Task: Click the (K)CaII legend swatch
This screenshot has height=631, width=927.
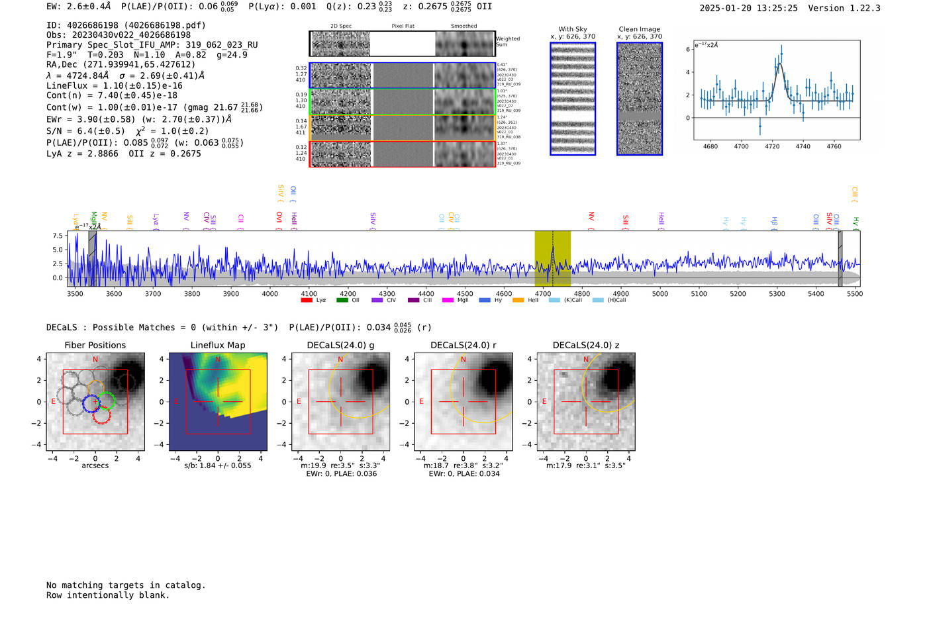Action: pos(554,301)
